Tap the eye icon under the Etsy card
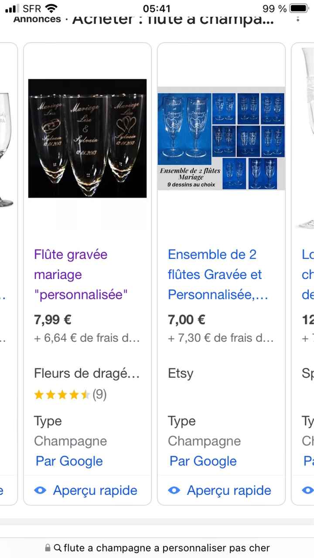This screenshot has height=558, width=314. [x=174, y=490]
